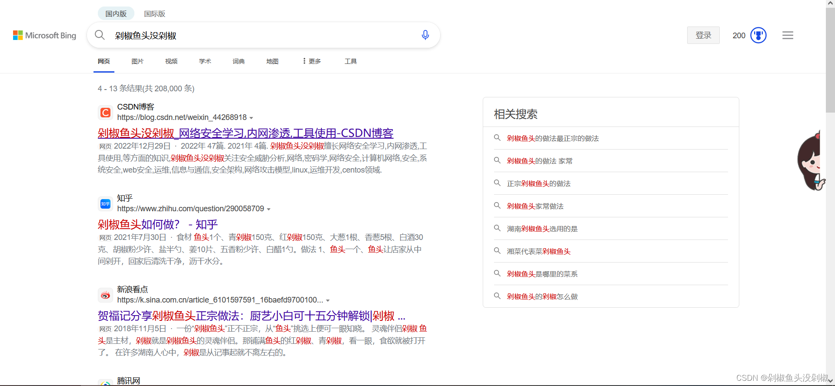Switch to the 视频 tab
The height and width of the screenshot is (386, 835).
coord(171,61)
